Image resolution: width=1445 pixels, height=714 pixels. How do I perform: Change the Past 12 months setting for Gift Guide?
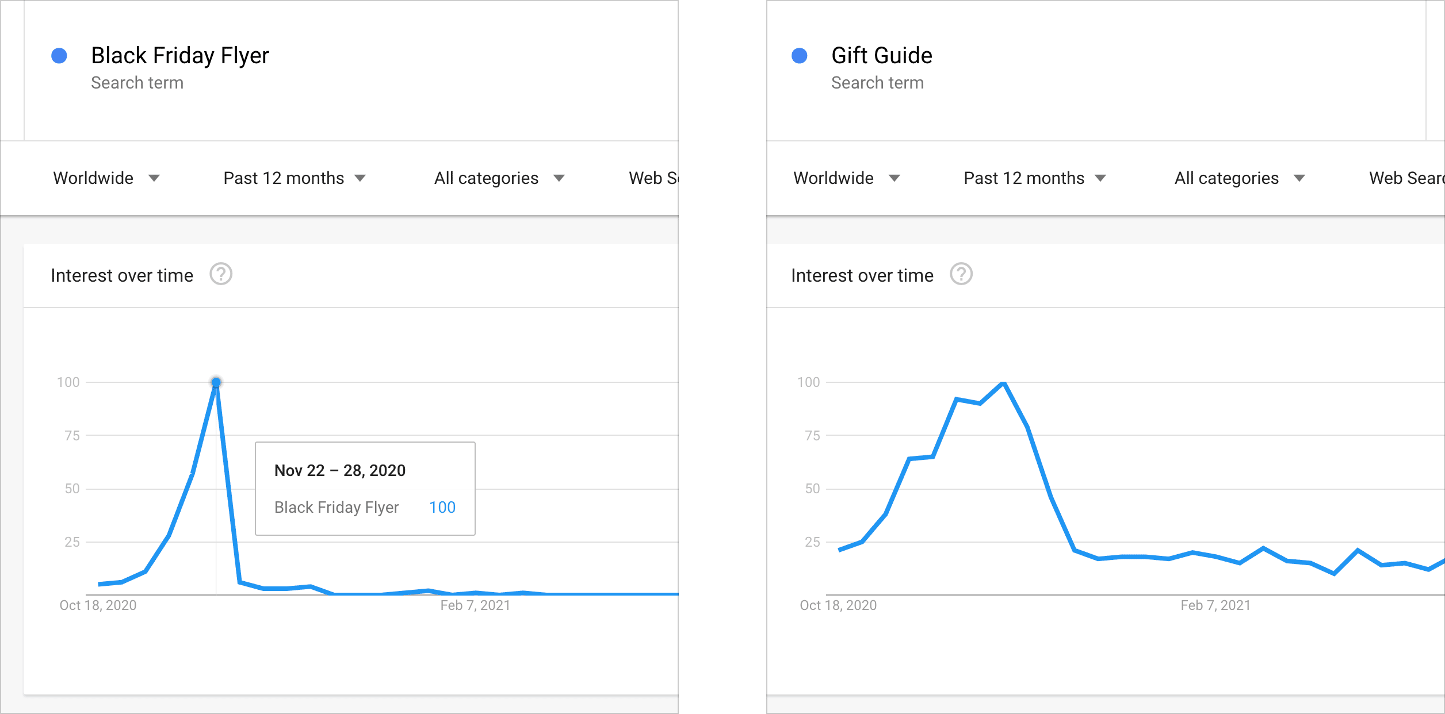click(x=1023, y=178)
